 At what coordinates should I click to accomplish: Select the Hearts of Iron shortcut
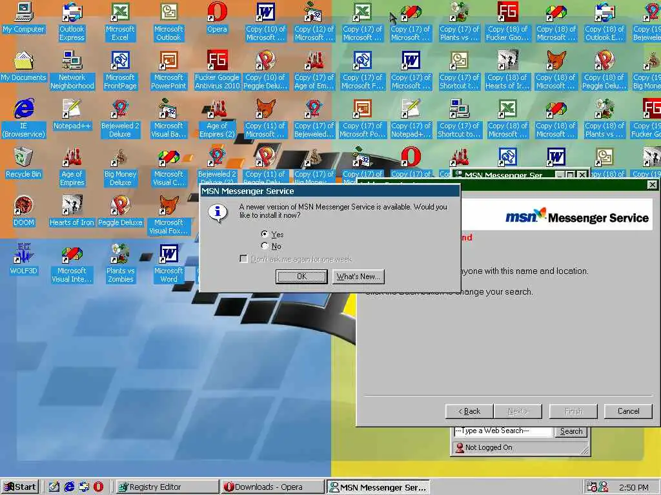pos(72,211)
